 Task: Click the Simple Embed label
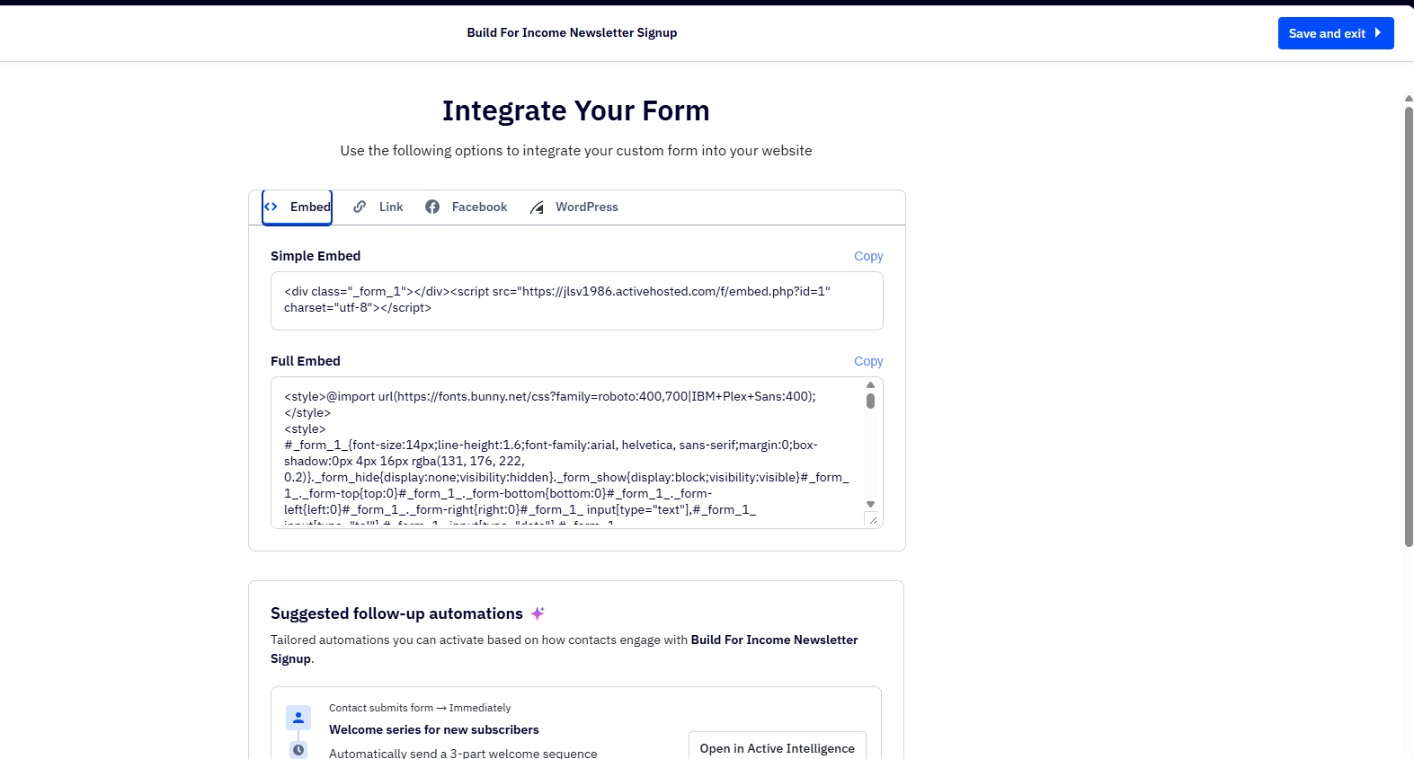[316, 256]
